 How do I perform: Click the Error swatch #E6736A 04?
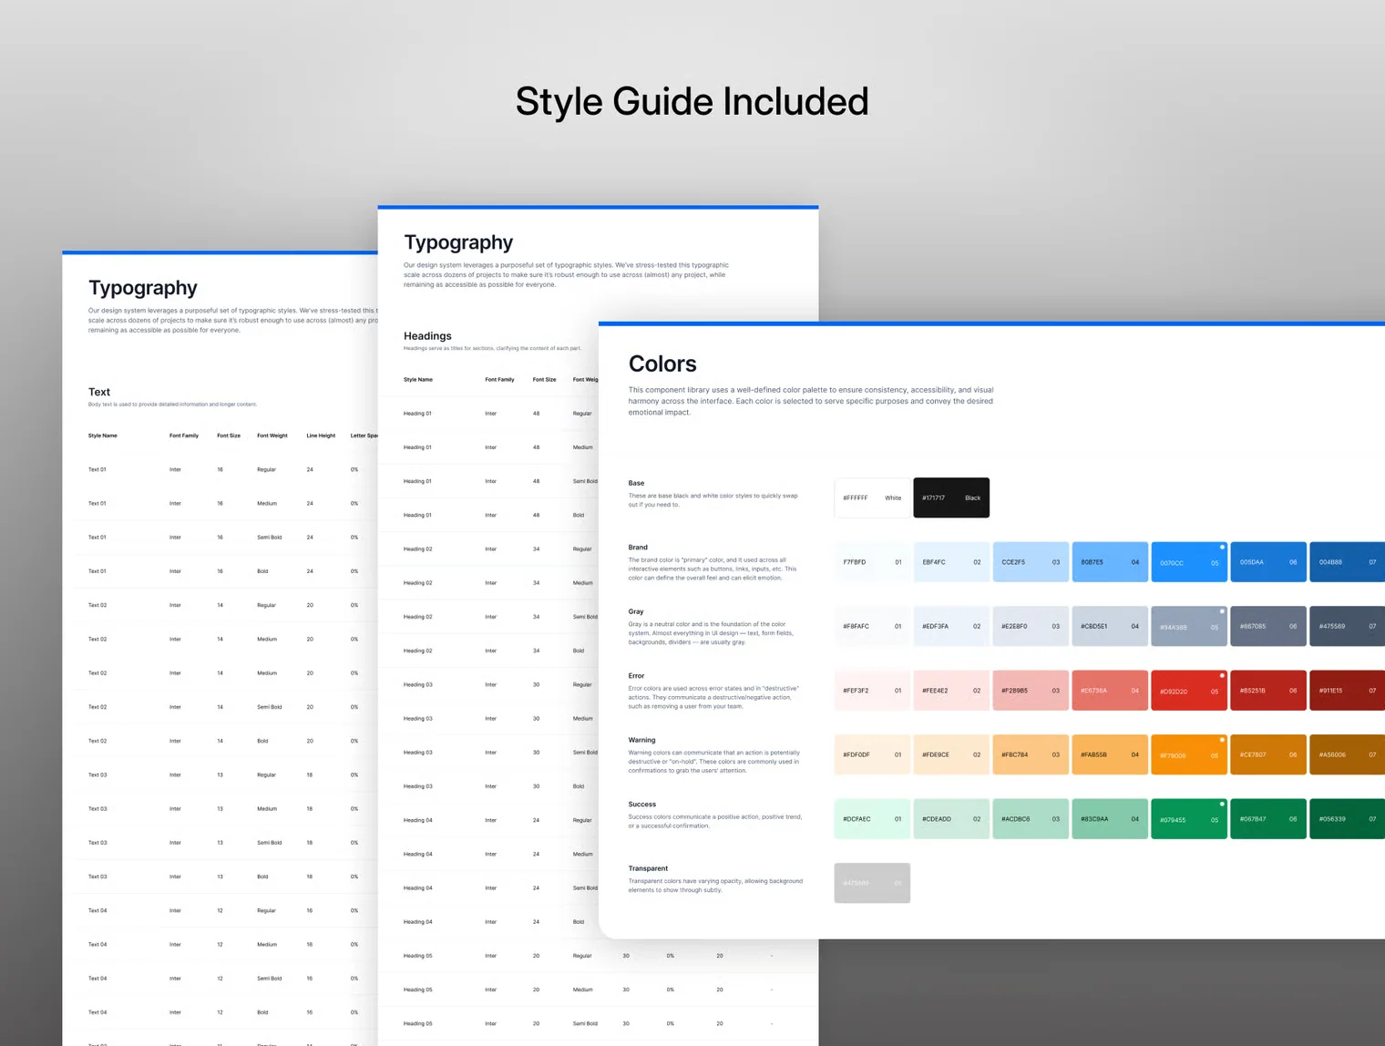1110,691
